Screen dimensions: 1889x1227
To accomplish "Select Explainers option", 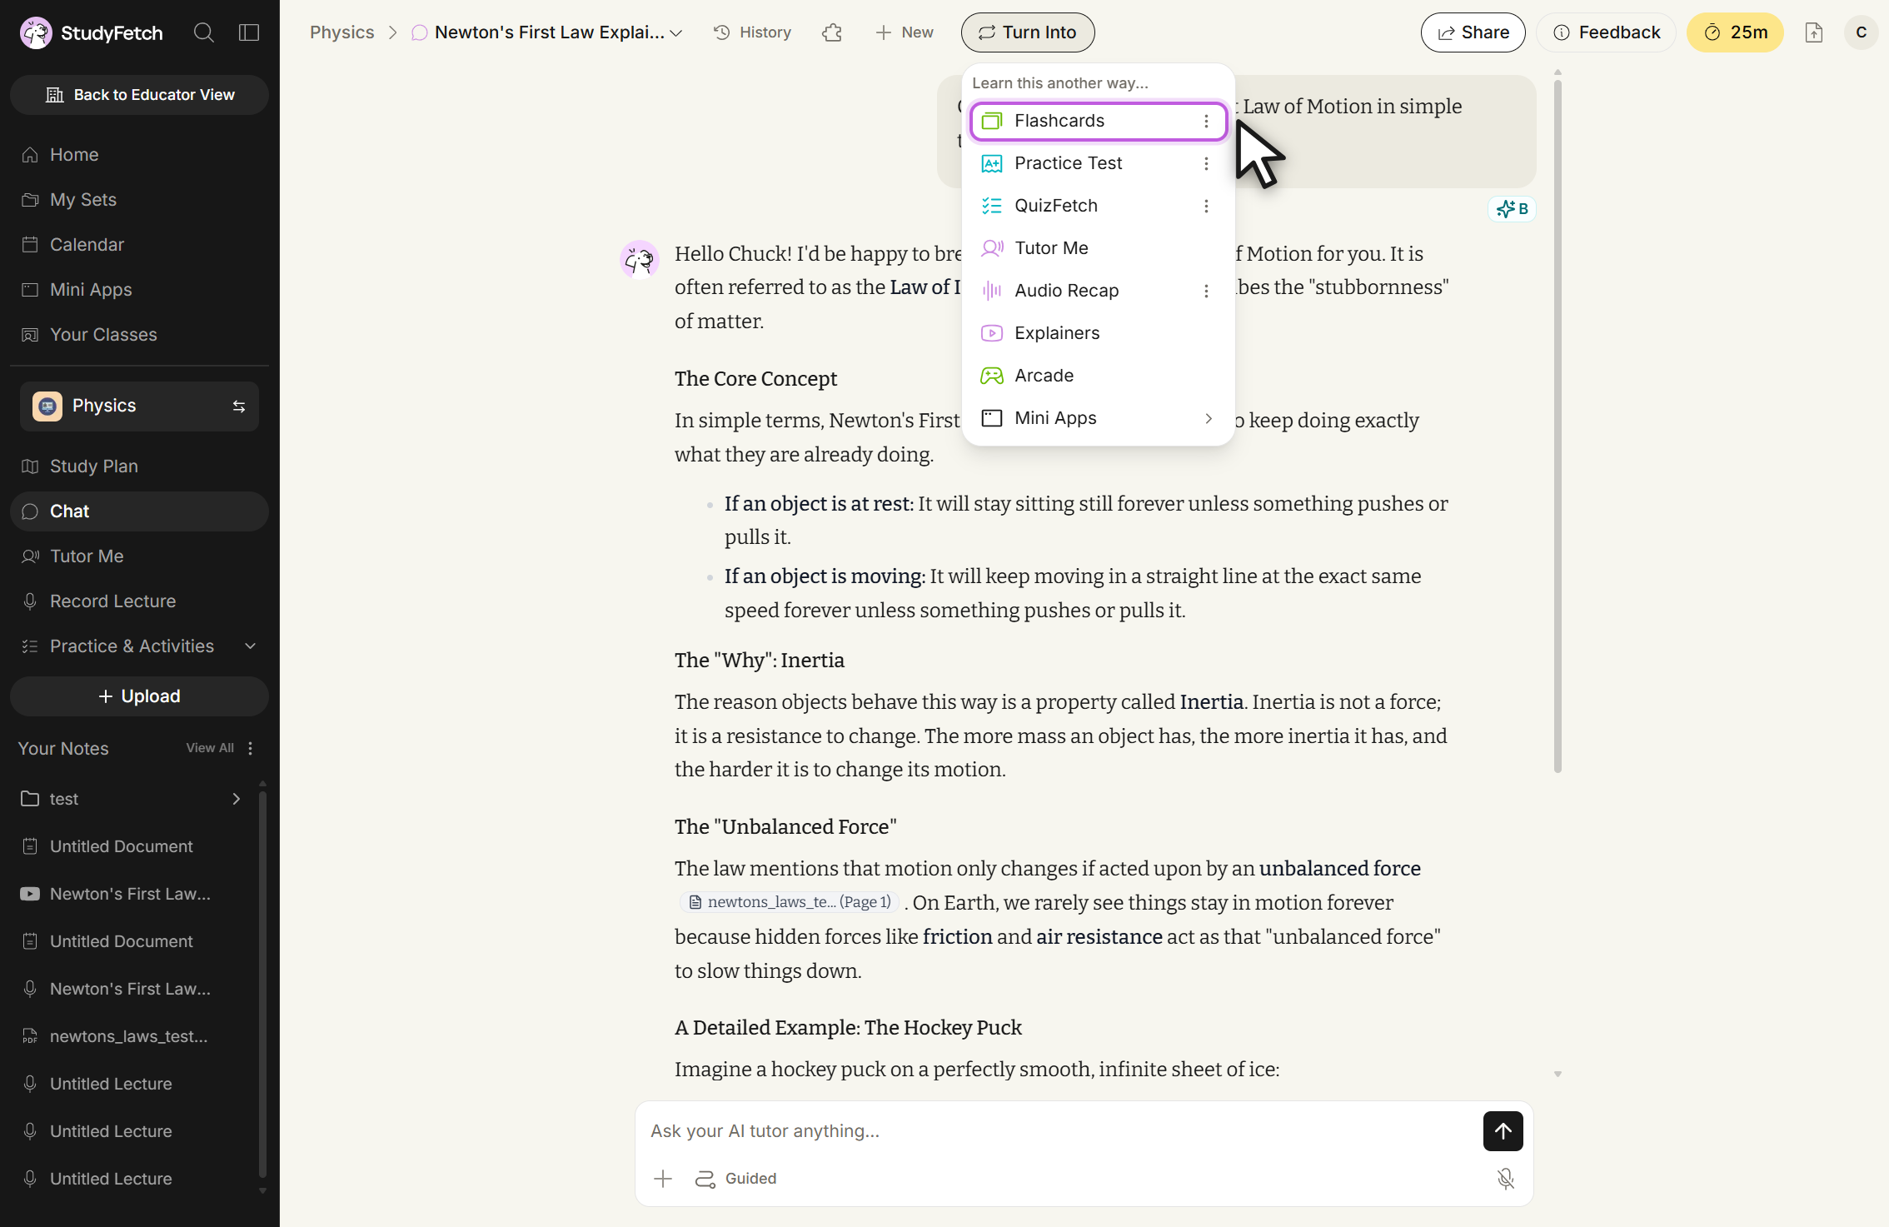I will click(x=1099, y=334).
